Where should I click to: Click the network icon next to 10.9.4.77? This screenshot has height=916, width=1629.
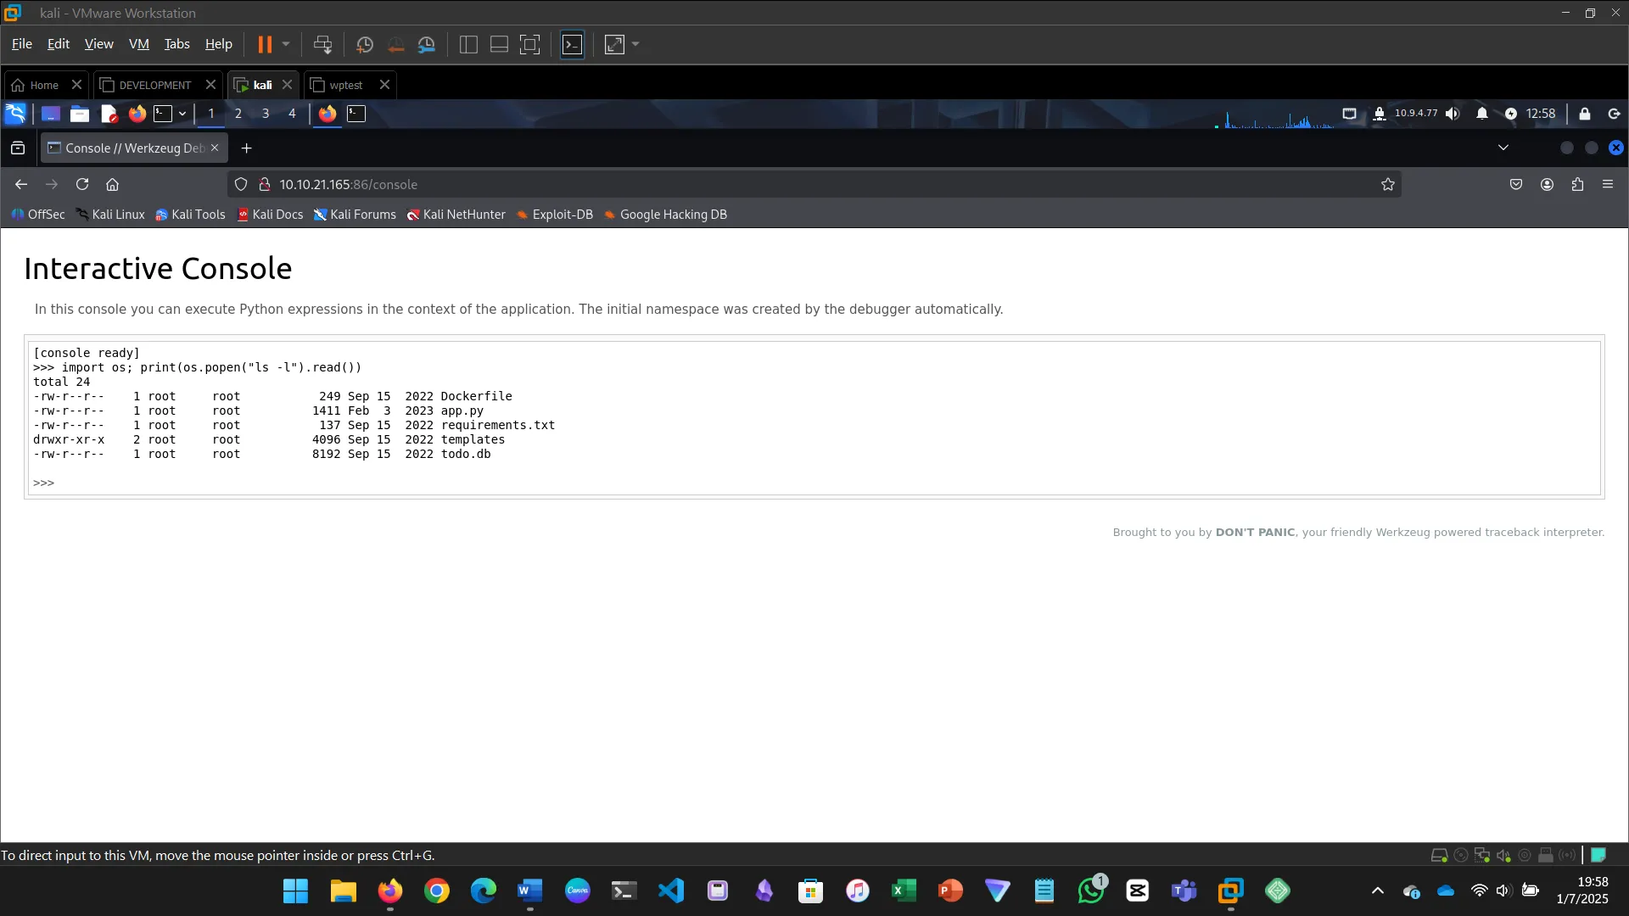(x=1351, y=113)
